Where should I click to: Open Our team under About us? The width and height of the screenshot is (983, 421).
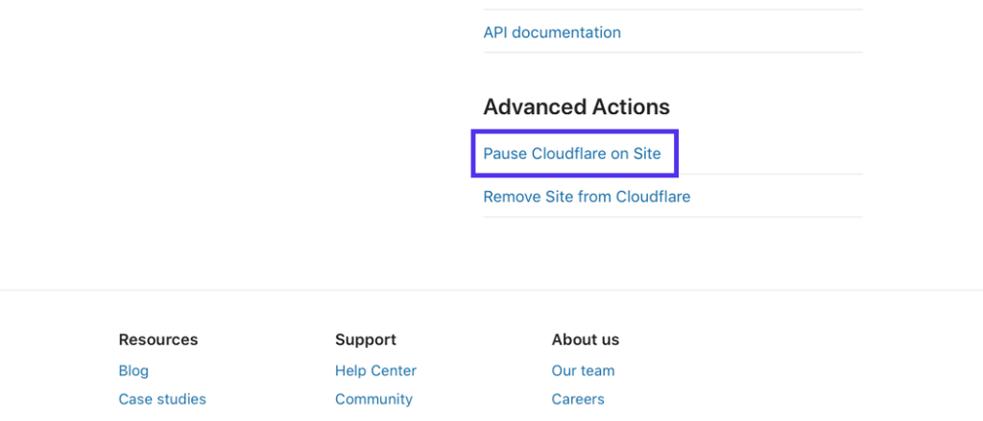pos(583,370)
